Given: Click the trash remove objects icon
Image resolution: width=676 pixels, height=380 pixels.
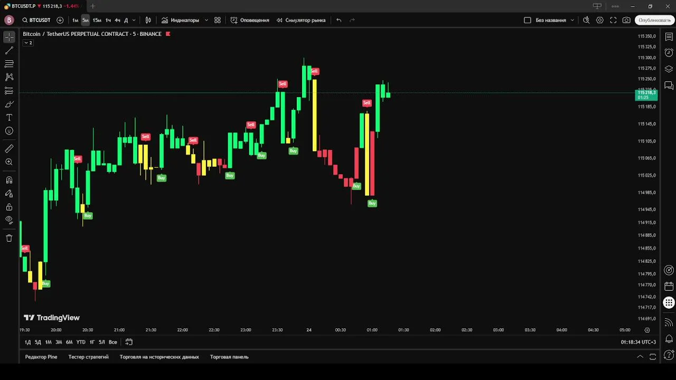Looking at the screenshot, I should (9, 238).
